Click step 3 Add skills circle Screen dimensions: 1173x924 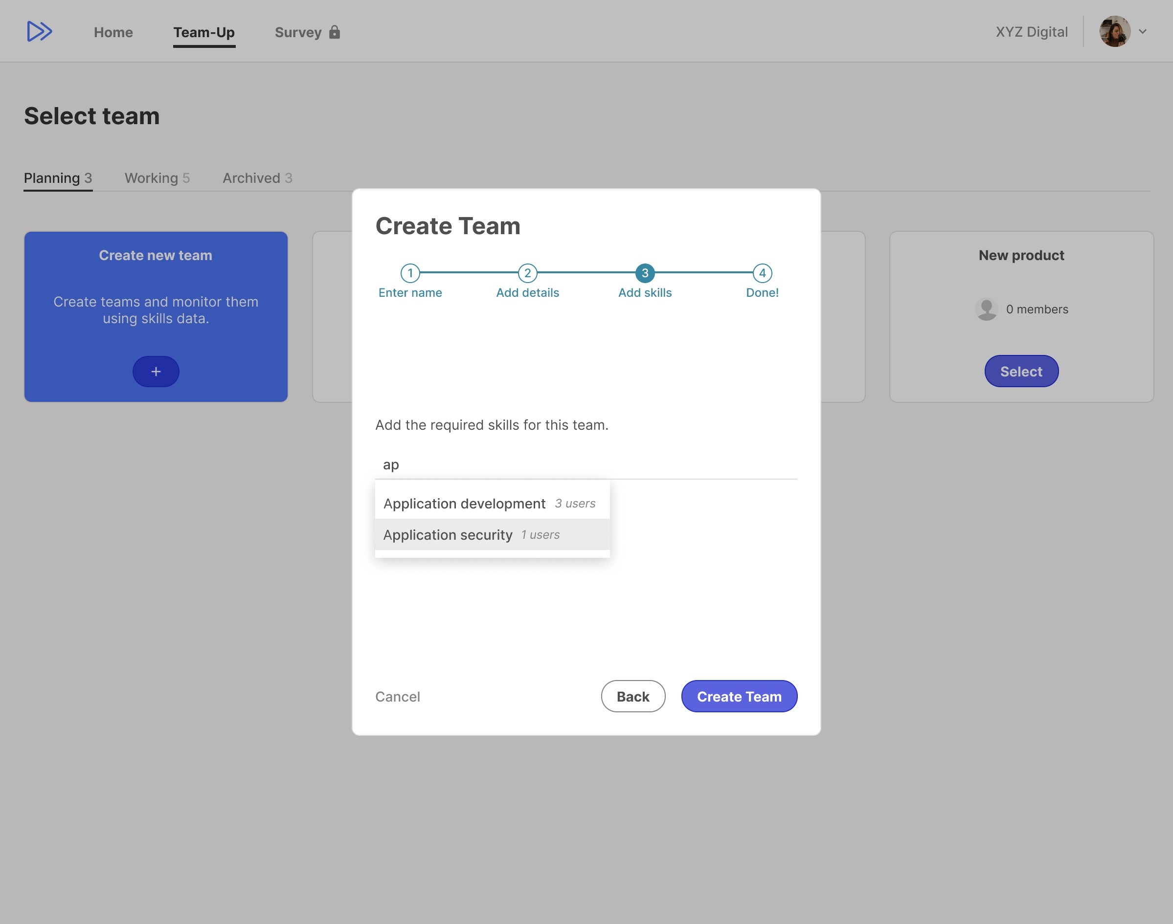coord(645,273)
